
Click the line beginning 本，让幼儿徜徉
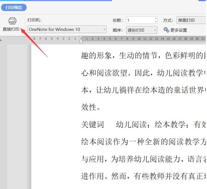tap(143, 90)
